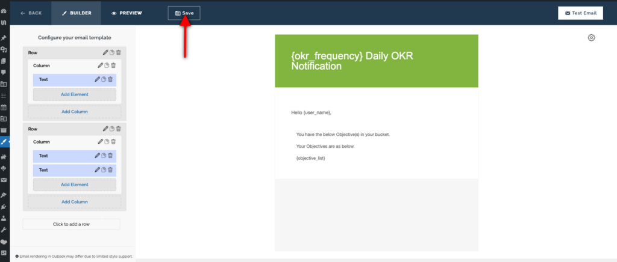Delete the first Row with trash icon
The image size is (617, 262).
(119, 53)
